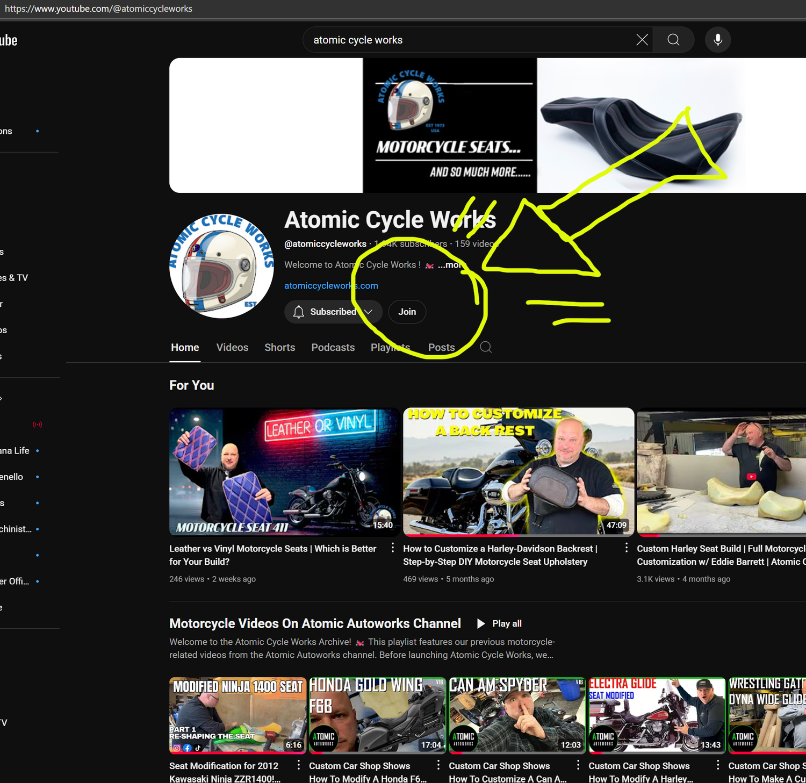Open the atomiccycleworks.com link
Screen dimensions: 806x783
pyautogui.click(x=331, y=286)
